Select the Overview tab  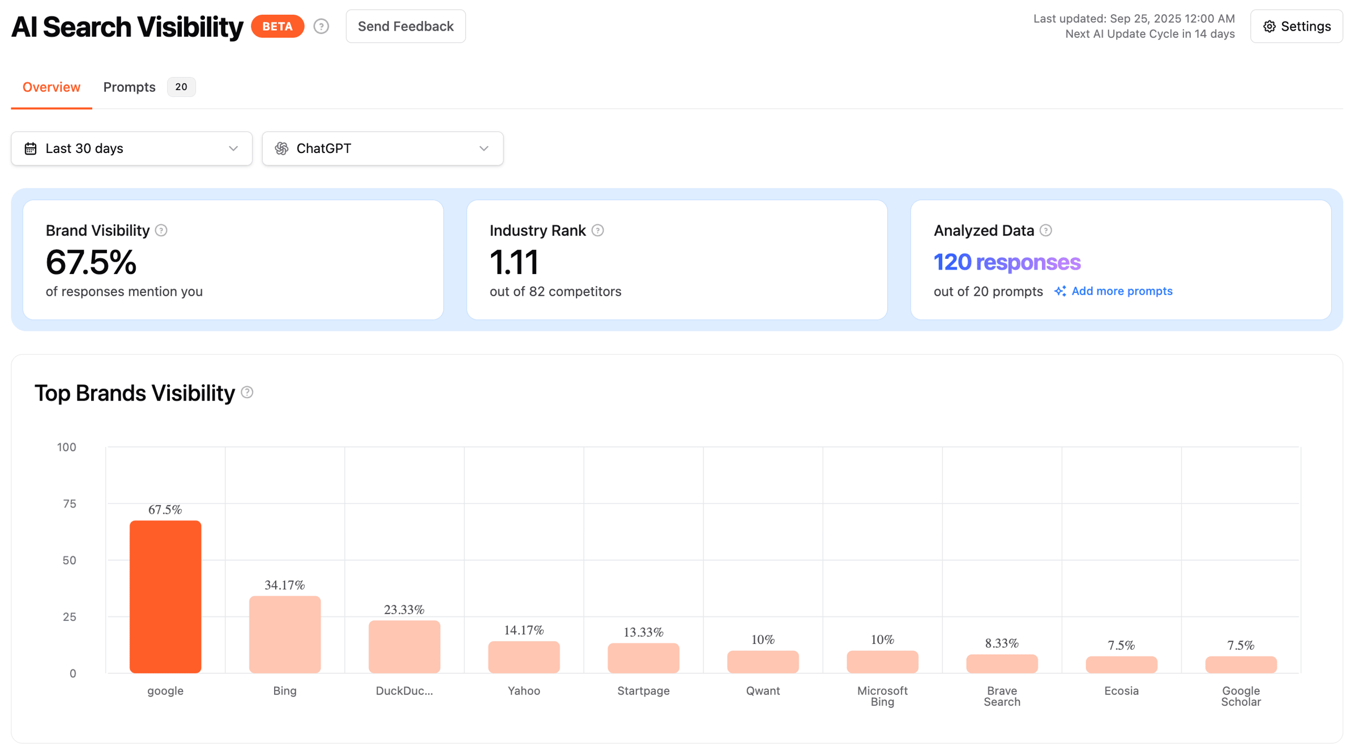click(52, 87)
